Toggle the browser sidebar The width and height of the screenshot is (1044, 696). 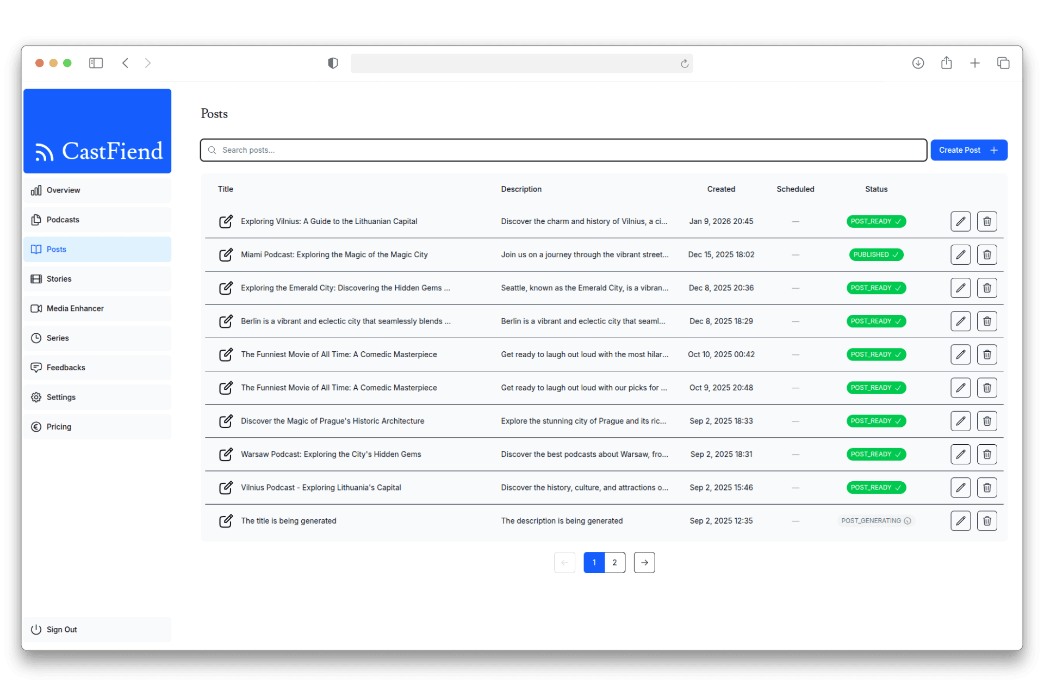pyautogui.click(x=96, y=63)
